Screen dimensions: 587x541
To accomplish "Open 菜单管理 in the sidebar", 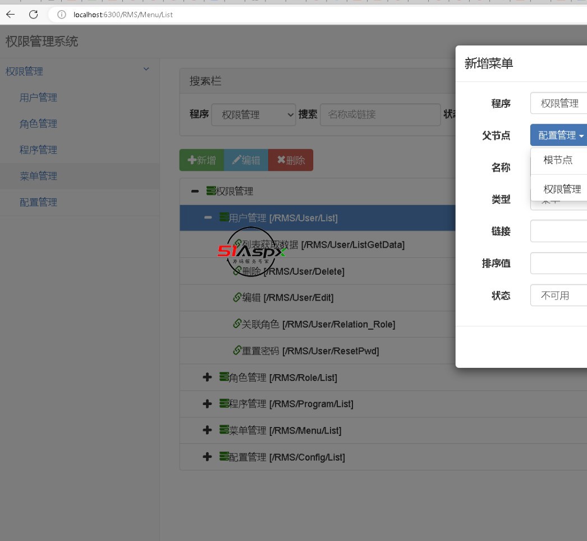I will 38,176.
